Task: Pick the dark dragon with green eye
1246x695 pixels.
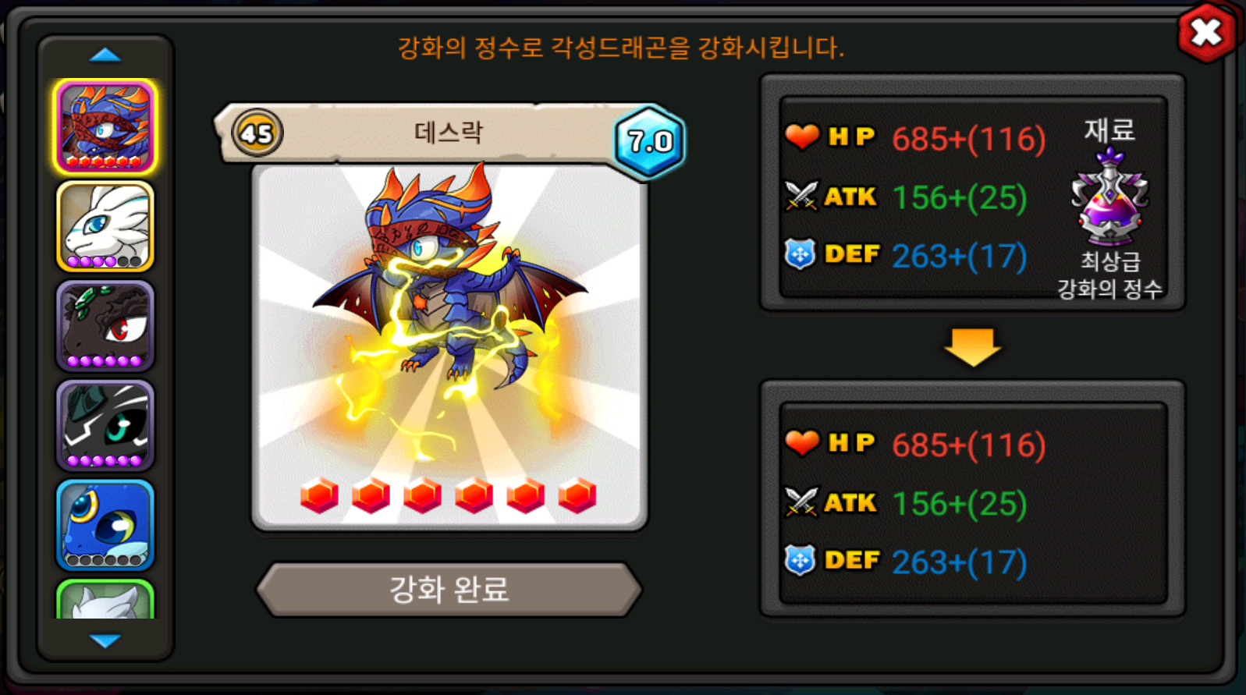Action: coord(105,426)
